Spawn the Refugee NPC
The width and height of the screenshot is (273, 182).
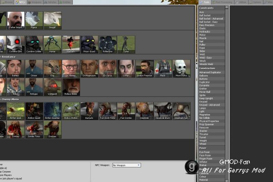click(34, 87)
